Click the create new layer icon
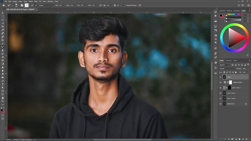251x141 pixels. point(243,139)
